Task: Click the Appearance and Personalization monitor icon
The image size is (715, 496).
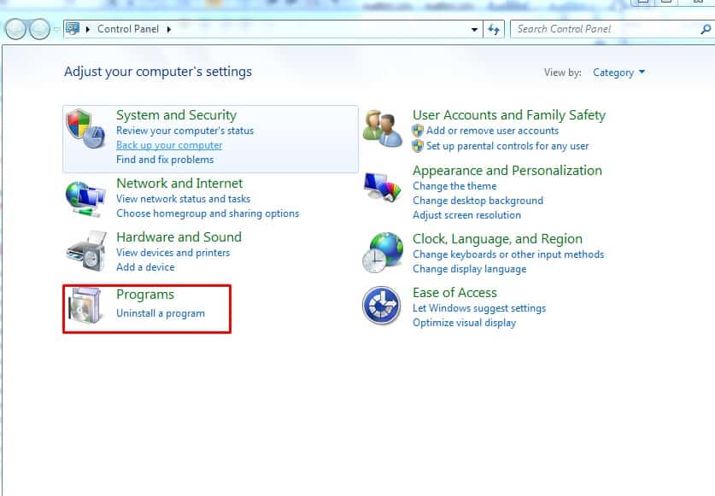Action: [x=382, y=187]
